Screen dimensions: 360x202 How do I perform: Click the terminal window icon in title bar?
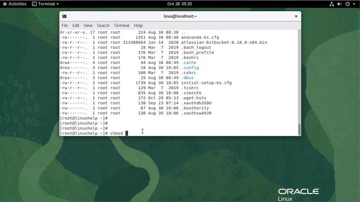pyautogui.click(x=65, y=16)
